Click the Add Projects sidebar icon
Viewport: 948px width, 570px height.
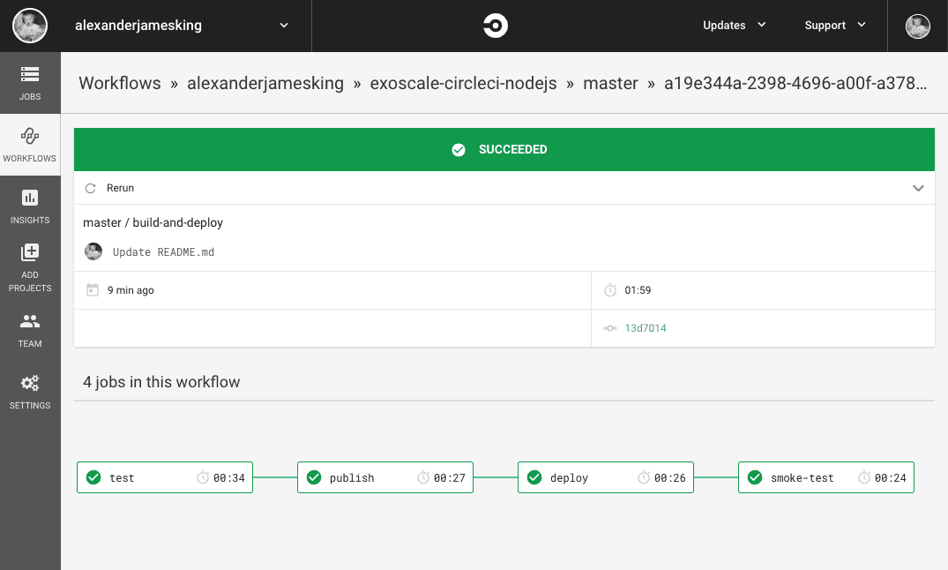click(30, 259)
